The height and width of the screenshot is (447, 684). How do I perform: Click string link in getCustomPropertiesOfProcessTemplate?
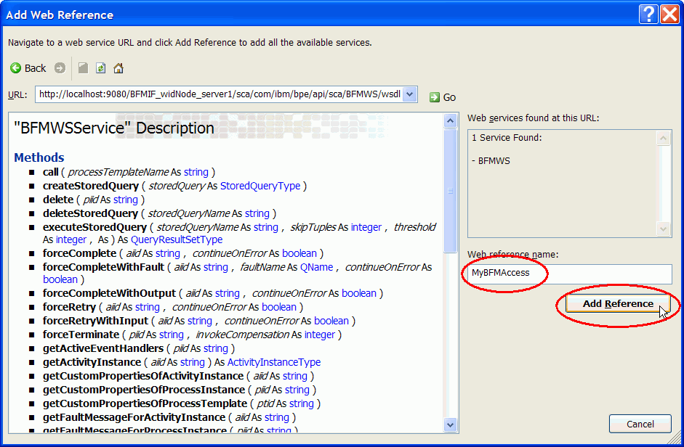[x=301, y=403]
